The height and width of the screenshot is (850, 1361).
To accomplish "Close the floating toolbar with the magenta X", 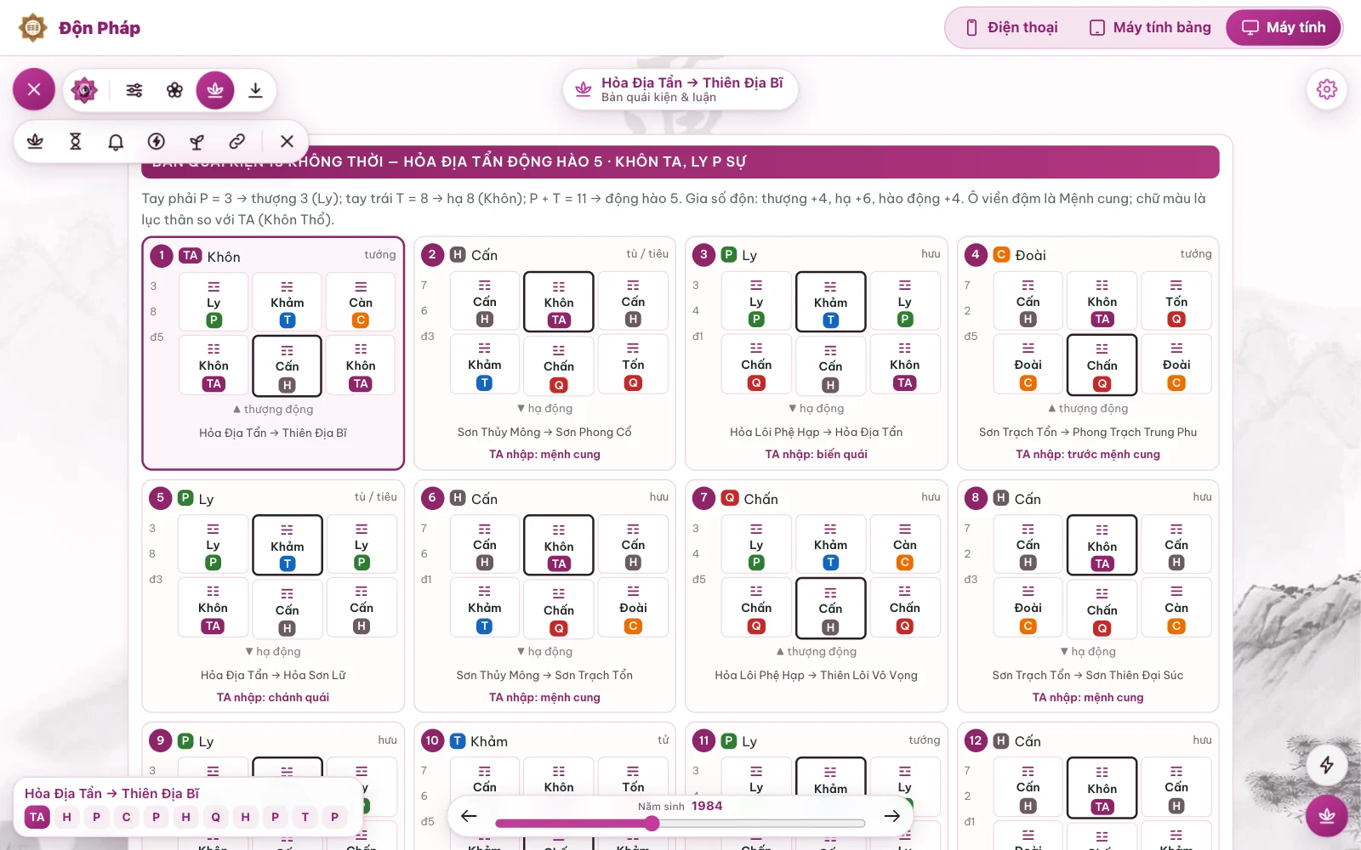I will coord(34,89).
